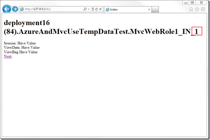This screenshot has width=210, height=140.
Task: Go back with the browser Back arrow
Action: point(7,9)
